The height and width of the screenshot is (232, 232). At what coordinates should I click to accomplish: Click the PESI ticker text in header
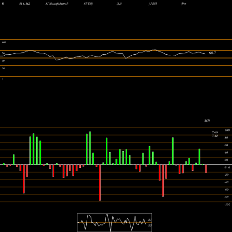point(154,4)
